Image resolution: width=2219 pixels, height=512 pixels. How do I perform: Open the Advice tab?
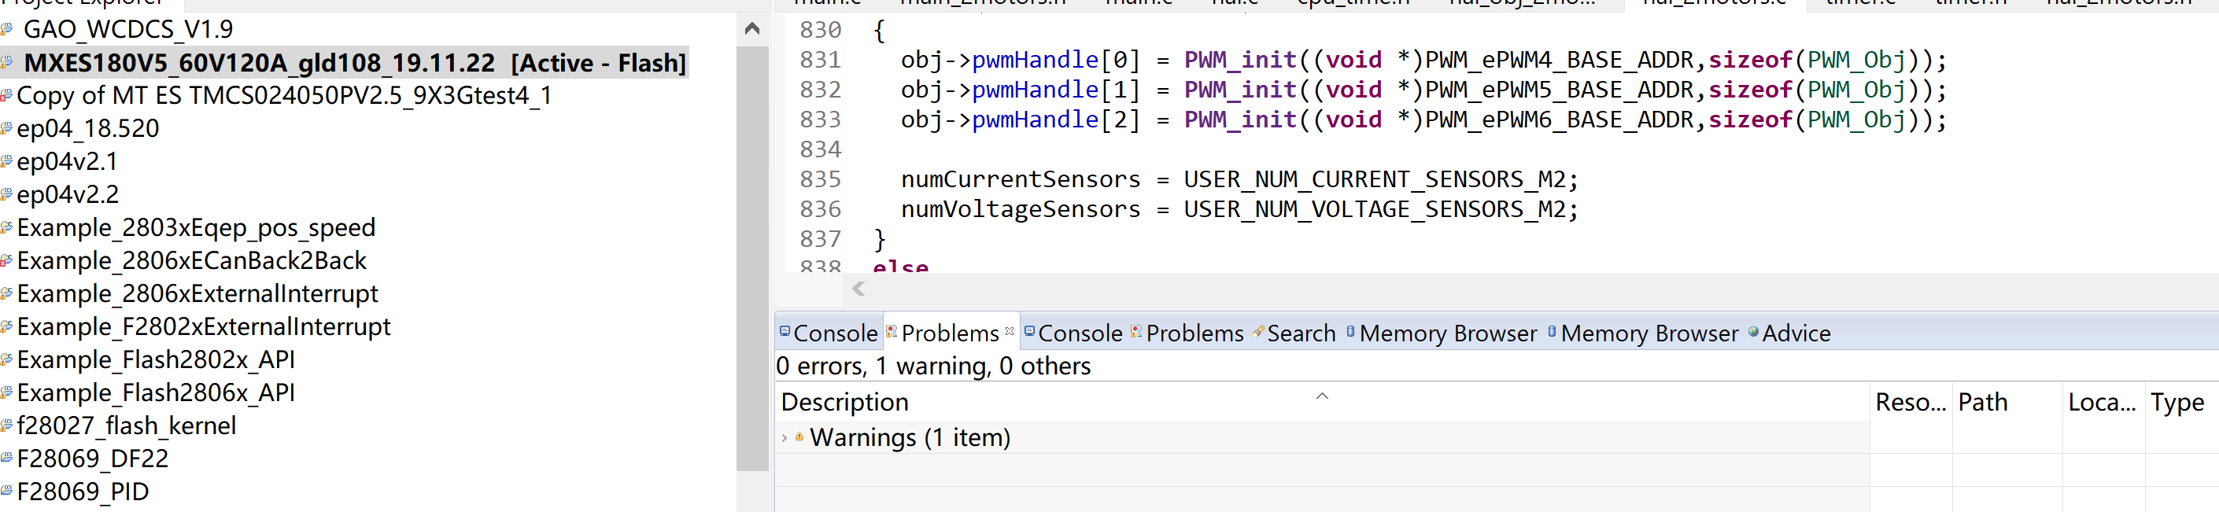pyautogui.click(x=1796, y=333)
